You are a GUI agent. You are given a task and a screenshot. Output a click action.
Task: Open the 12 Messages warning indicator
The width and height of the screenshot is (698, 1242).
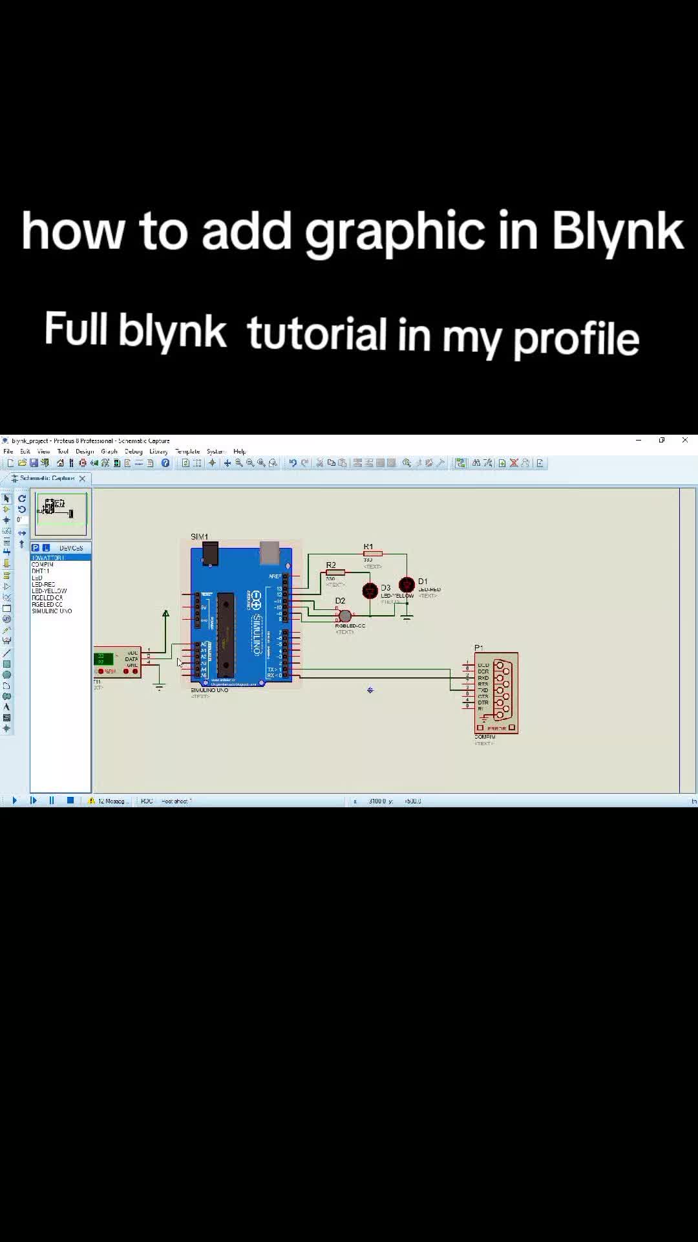109,801
